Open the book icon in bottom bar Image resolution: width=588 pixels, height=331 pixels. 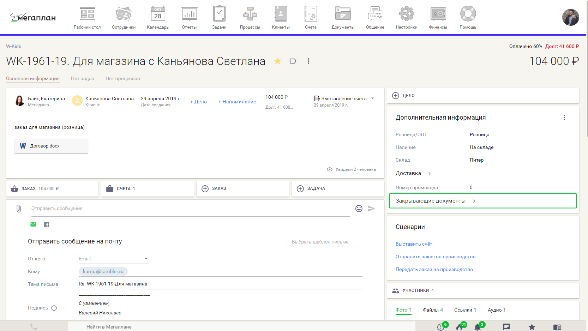point(557,327)
